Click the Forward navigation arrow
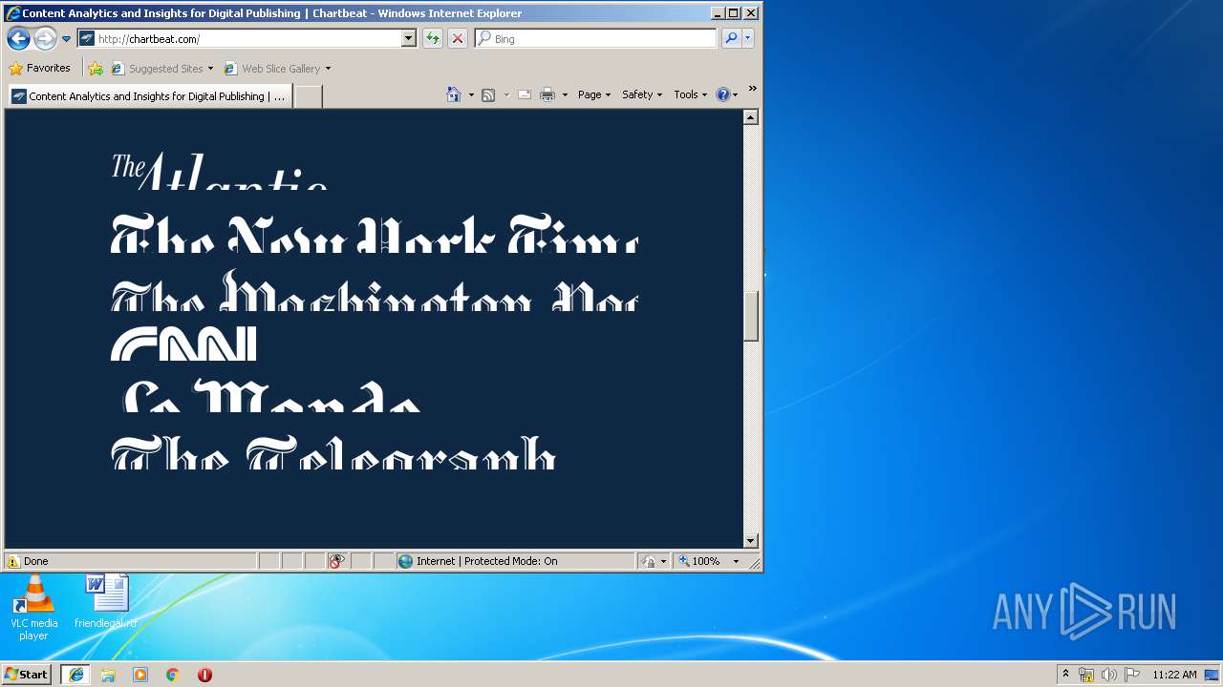The width and height of the screenshot is (1223, 687). tap(45, 39)
